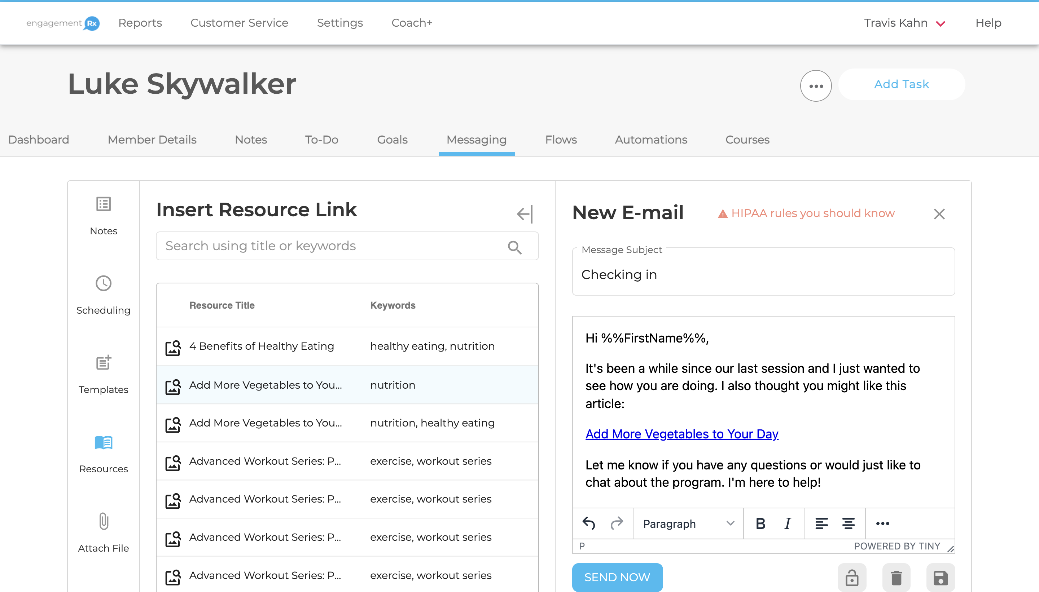Viewport: 1039px width, 592px height.
Task: Toggle bold formatting in the editor
Action: point(760,524)
